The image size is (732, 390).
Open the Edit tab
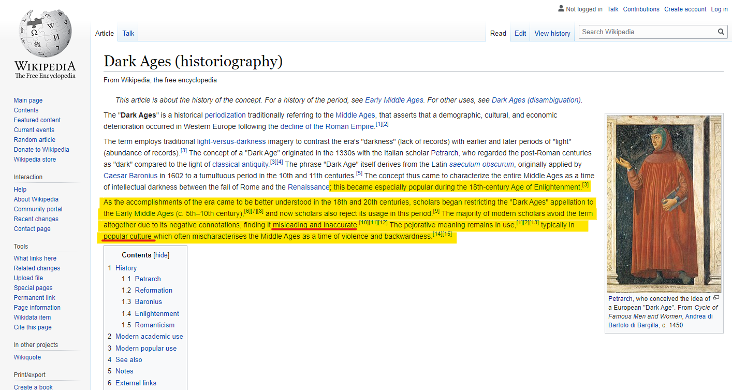pos(520,33)
